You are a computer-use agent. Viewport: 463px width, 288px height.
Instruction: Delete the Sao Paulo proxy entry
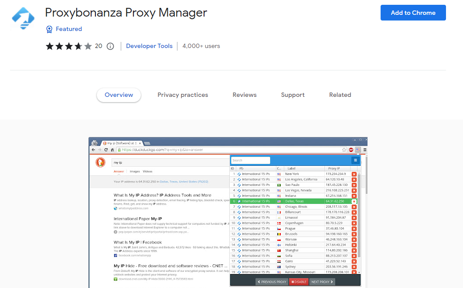coord(354,185)
